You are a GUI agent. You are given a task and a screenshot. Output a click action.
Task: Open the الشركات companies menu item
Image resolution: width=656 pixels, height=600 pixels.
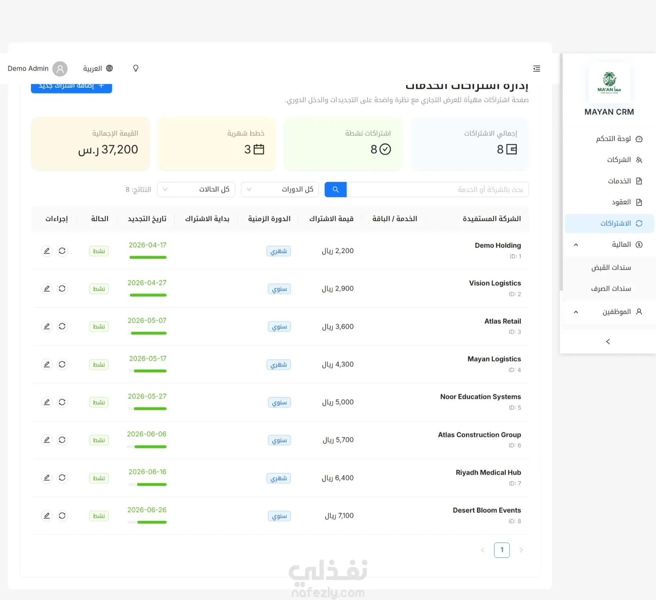[609, 160]
